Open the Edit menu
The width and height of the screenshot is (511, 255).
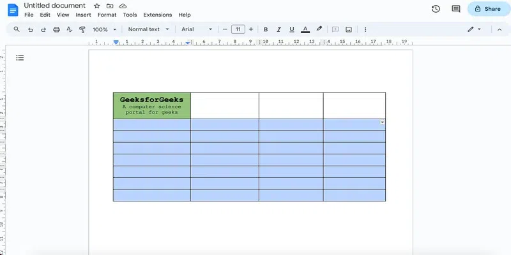coord(45,15)
